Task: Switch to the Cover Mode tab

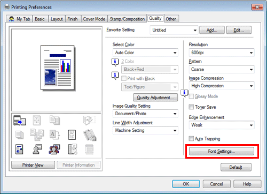Action: (x=94, y=19)
